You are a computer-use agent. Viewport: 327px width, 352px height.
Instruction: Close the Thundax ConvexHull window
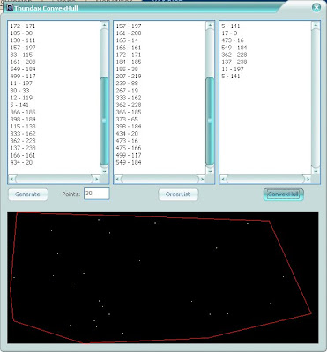click(316, 8)
